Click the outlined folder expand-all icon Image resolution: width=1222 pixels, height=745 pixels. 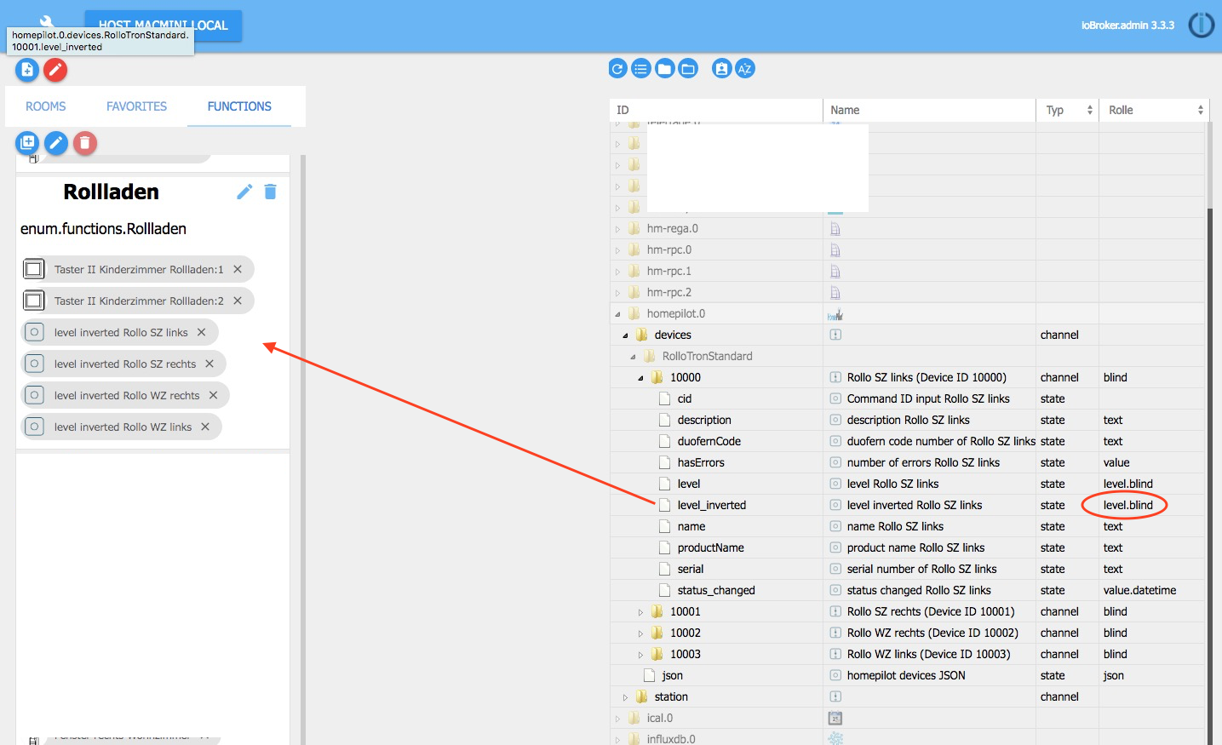click(688, 69)
